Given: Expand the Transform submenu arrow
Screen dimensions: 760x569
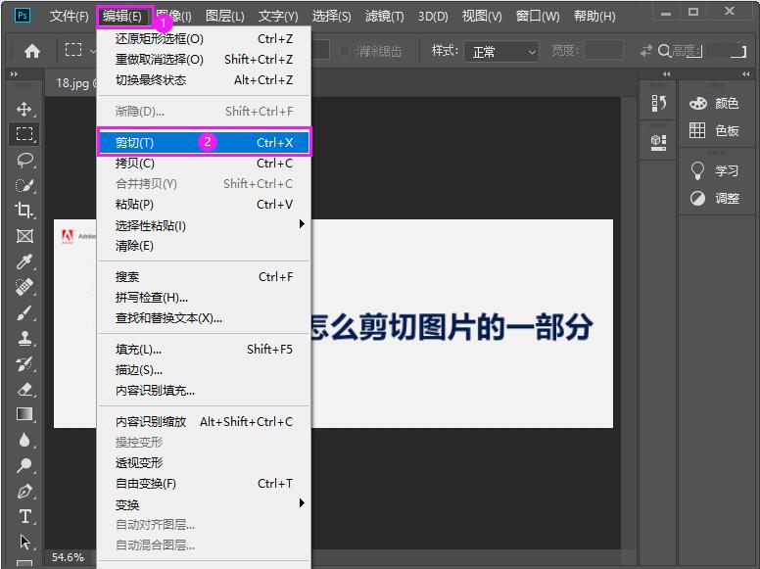Looking at the screenshot, I should pyautogui.click(x=302, y=503).
